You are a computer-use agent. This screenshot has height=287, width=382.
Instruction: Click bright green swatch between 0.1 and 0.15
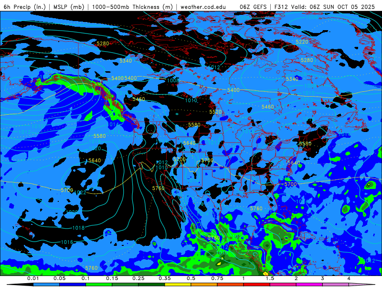point(99,285)
